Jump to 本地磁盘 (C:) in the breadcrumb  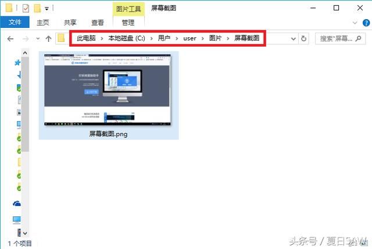pyautogui.click(x=127, y=38)
